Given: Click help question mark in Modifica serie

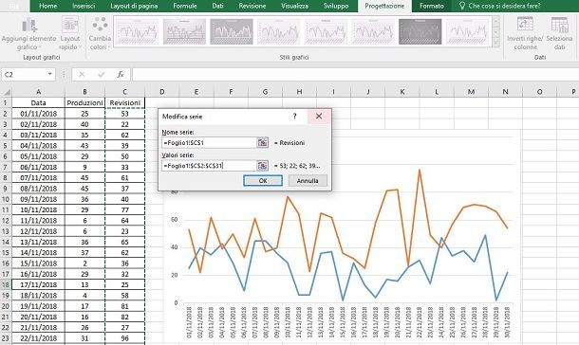Looking at the screenshot, I should point(294,116).
